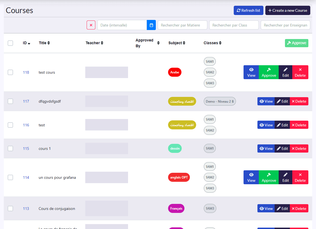Create a new Course

tap(288, 10)
